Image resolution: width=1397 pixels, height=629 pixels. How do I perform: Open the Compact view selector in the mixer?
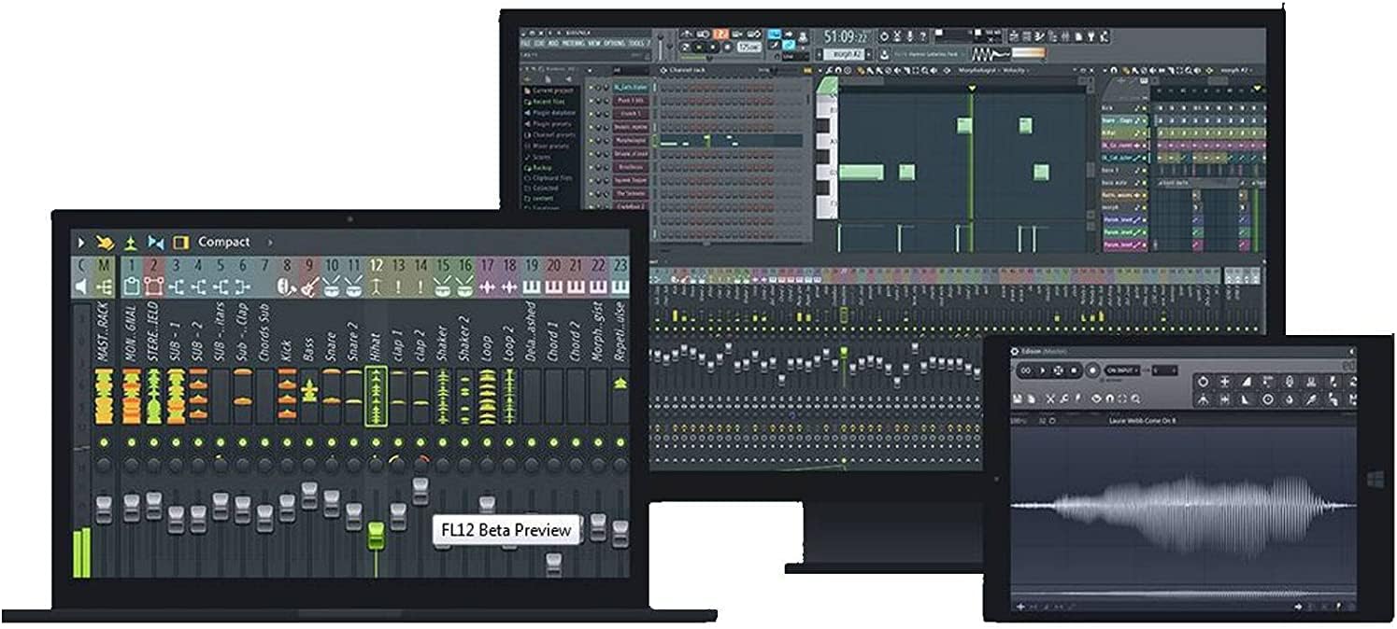pos(224,241)
